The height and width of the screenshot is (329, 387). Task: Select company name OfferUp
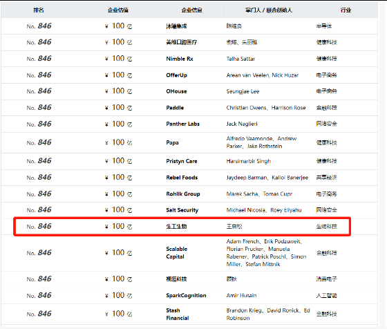(176, 75)
